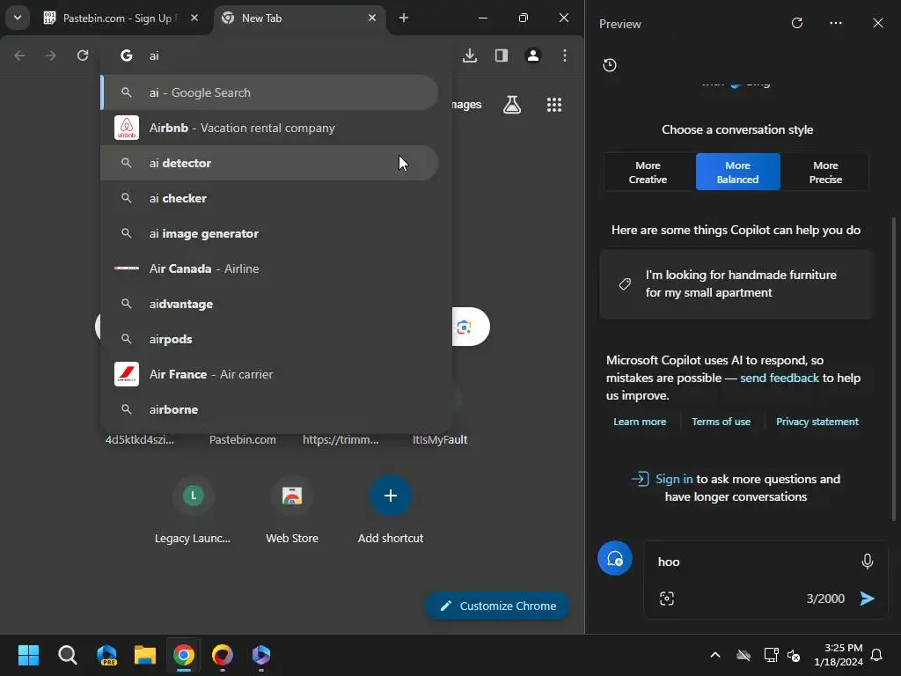Open the Google apps grid
901x676 pixels.
(554, 105)
